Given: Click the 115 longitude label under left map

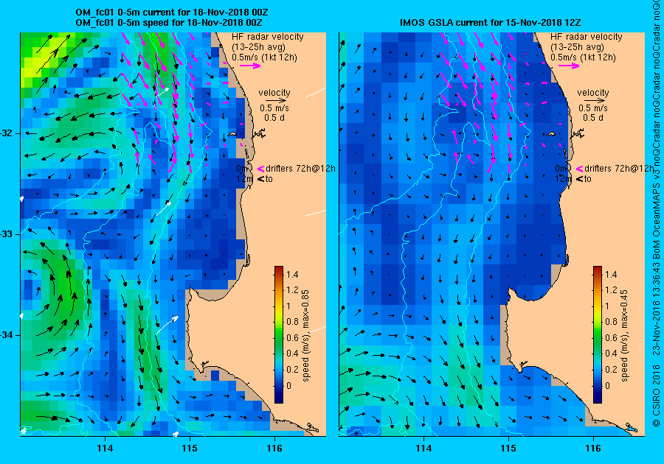Looking at the screenshot, I should 190,449.
